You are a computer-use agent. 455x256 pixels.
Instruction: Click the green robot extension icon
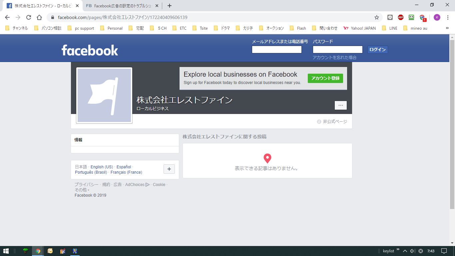tap(411, 17)
